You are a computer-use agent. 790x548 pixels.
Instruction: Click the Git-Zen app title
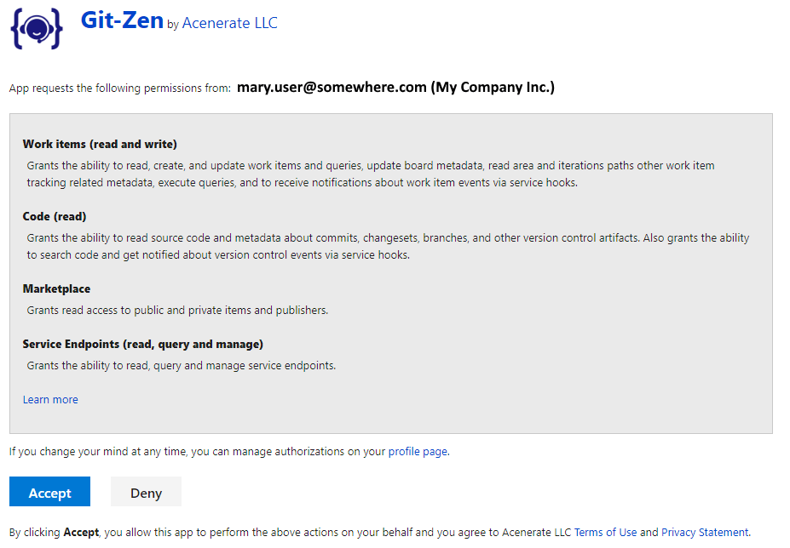pos(122,21)
